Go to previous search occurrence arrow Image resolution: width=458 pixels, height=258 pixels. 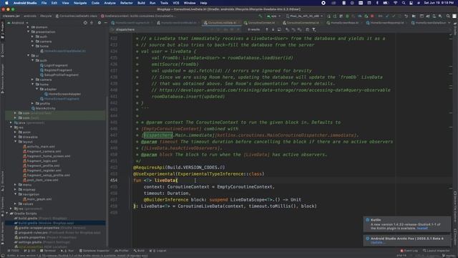pyautogui.click(x=267, y=29)
